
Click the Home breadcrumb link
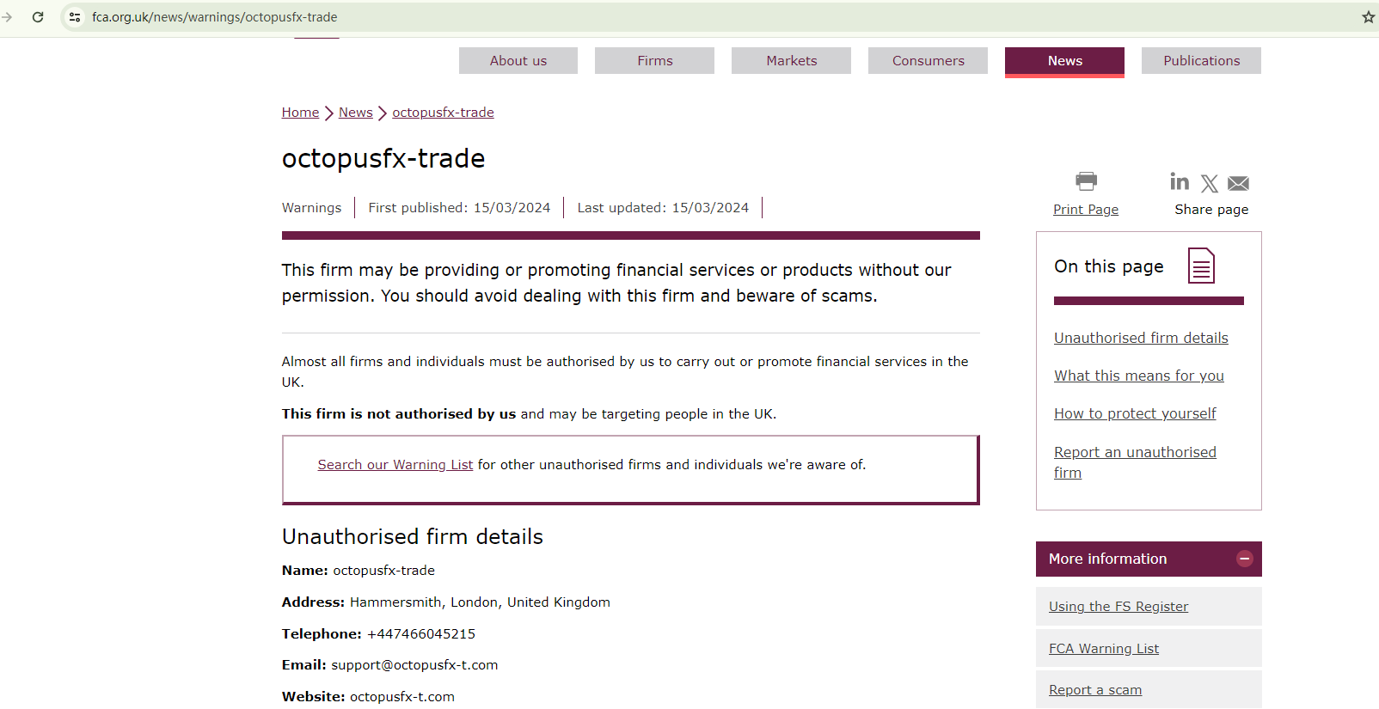click(x=300, y=113)
